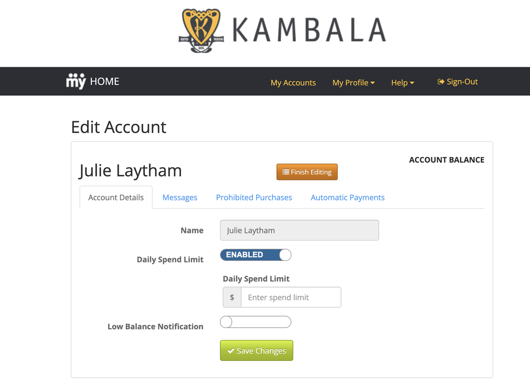The height and width of the screenshot is (390, 530).
Task: Click the list icon on Finish Editing
Action: [286, 172]
